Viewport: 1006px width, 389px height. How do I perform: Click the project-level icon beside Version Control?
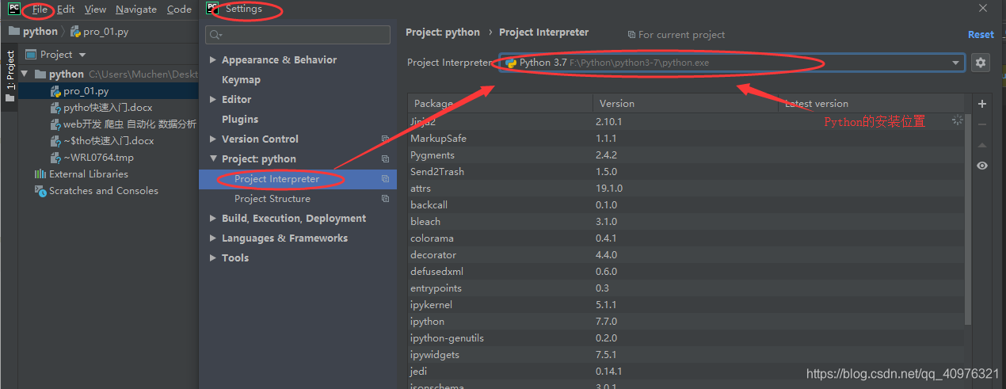coord(386,139)
